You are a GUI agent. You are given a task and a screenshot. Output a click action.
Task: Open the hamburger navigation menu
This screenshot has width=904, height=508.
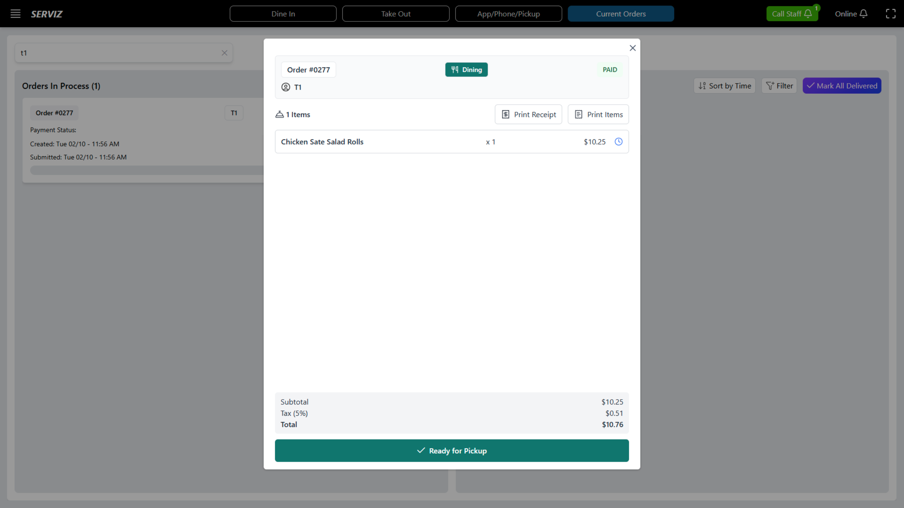point(15,14)
